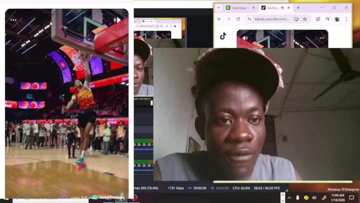Click the CPU: 42.8% status entry
The width and height of the screenshot is (360, 203).
pos(241,188)
